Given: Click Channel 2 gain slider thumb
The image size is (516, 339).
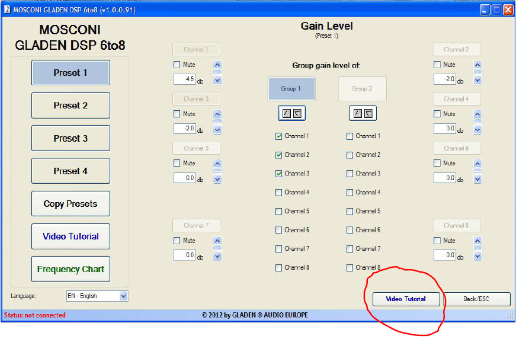Looking at the screenshot, I should click(x=478, y=72).
